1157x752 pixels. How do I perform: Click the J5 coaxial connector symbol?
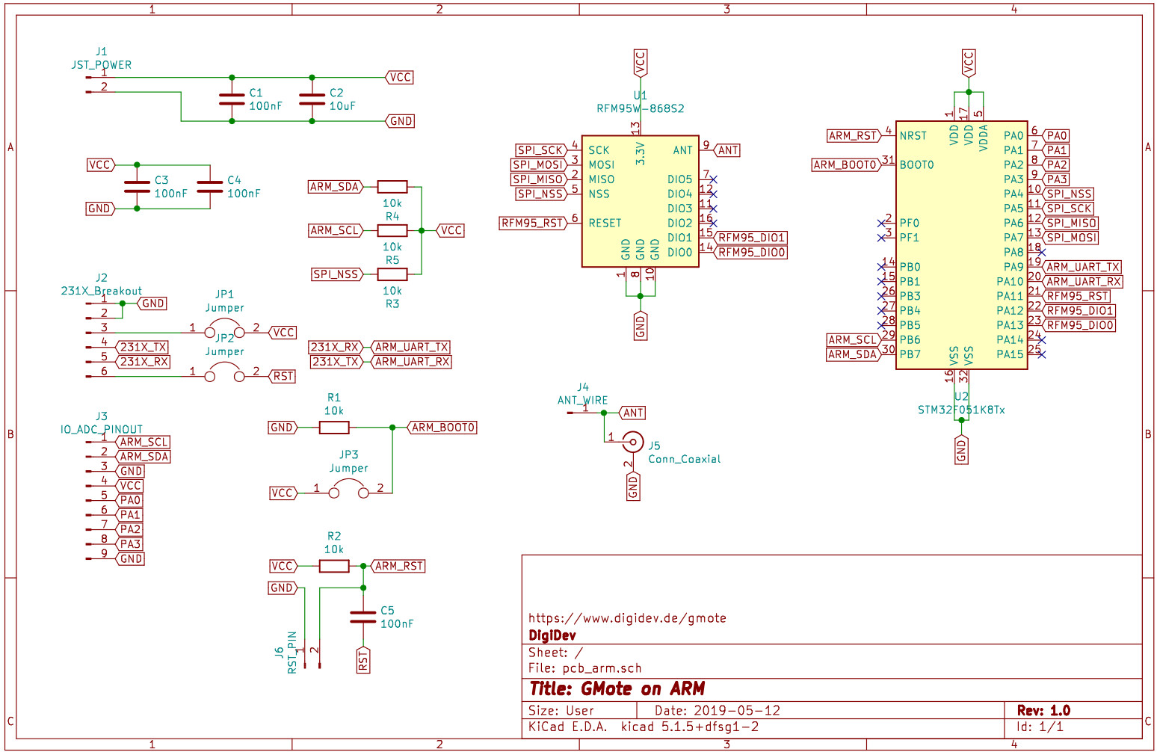(633, 442)
